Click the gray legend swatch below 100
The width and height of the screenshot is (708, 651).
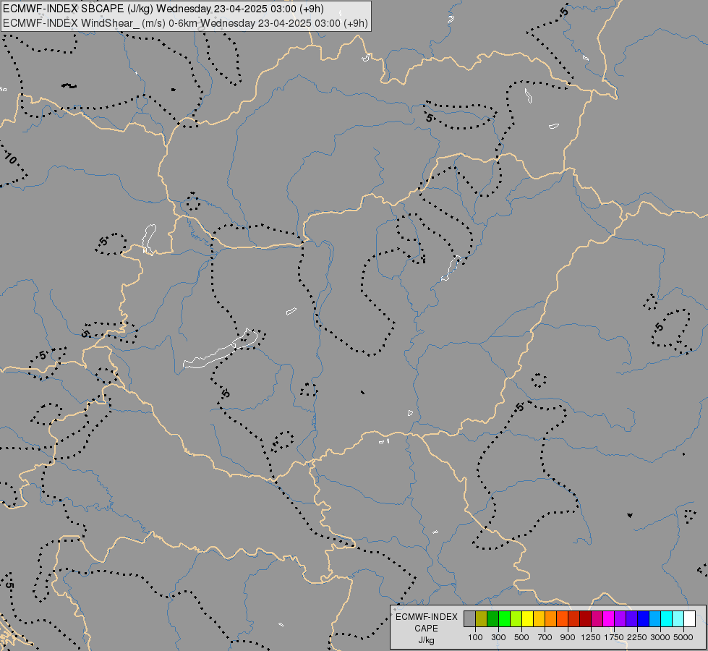click(469, 618)
